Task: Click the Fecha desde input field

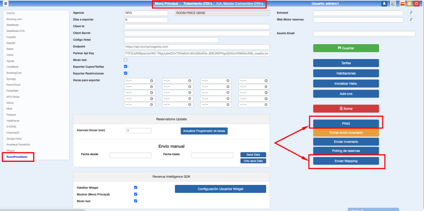Action: point(130,155)
